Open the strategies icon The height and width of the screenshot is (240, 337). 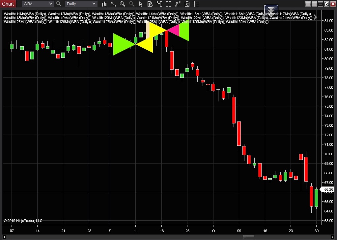(178, 4)
